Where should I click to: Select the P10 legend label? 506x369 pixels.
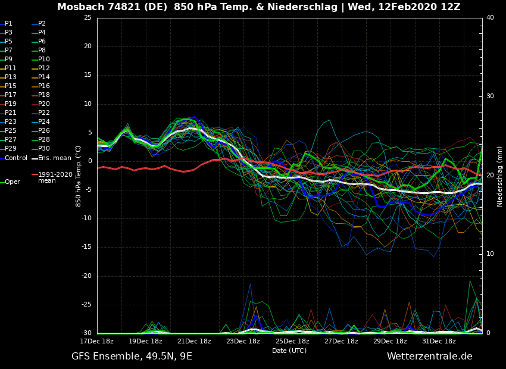44,60
